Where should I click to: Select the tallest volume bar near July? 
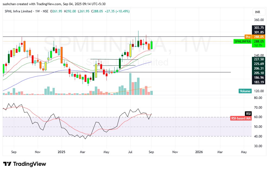point(130,84)
